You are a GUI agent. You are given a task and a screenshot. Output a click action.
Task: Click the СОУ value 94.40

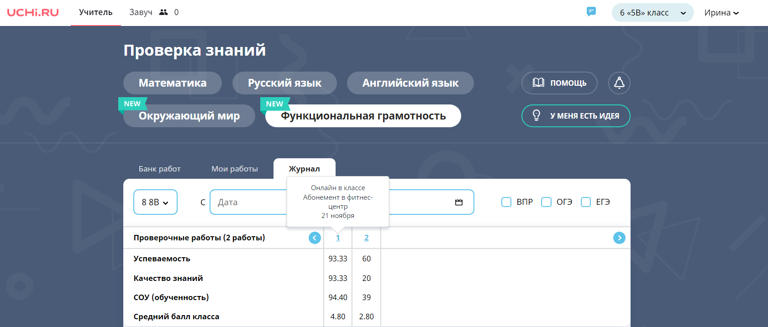coord(338,297)
